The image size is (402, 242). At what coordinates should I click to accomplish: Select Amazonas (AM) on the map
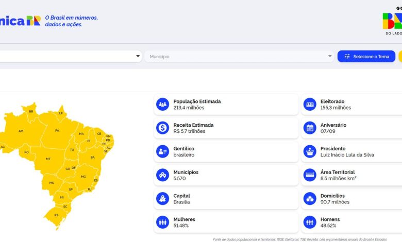[21, 131]
